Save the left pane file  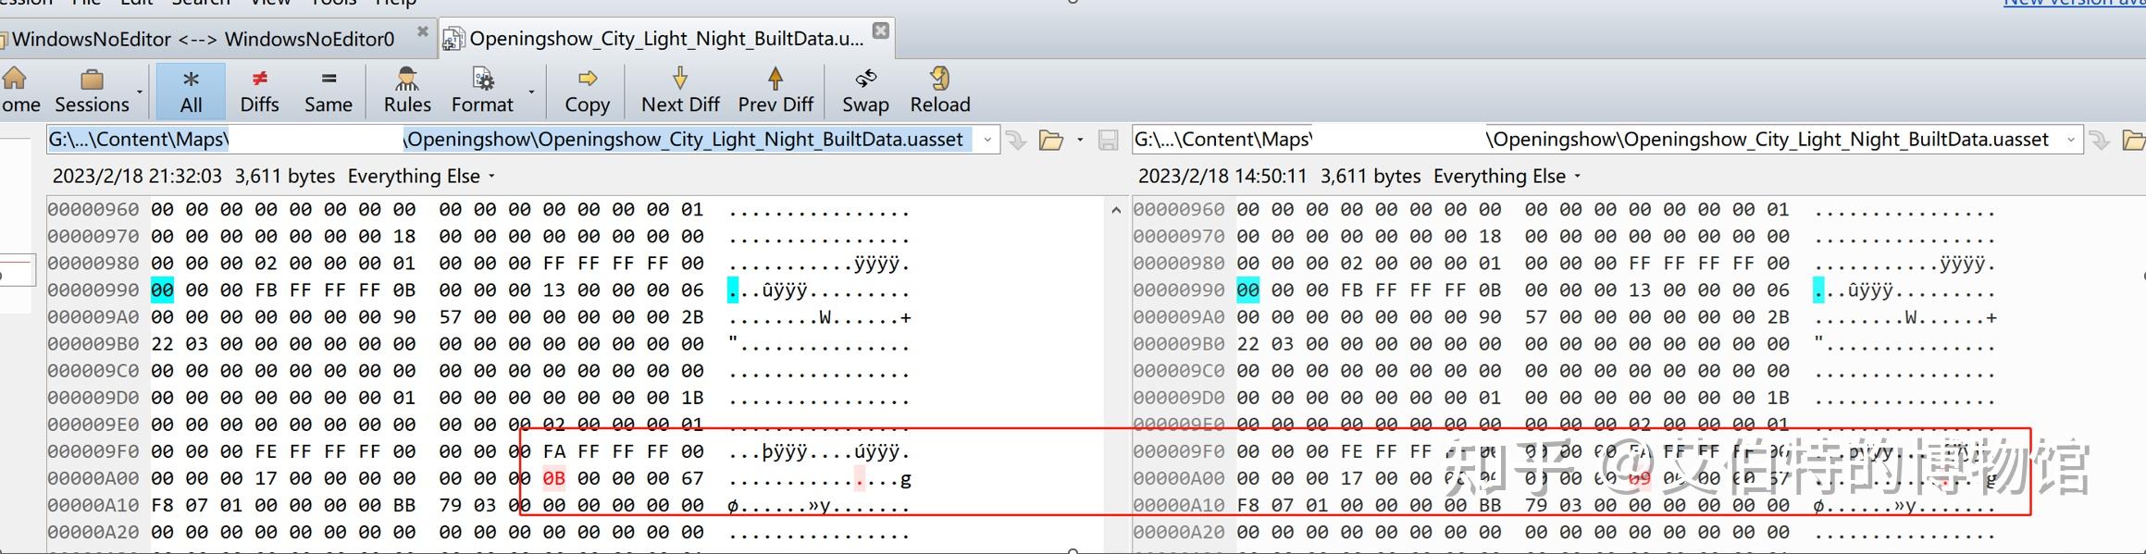(x=1108, y=141)
